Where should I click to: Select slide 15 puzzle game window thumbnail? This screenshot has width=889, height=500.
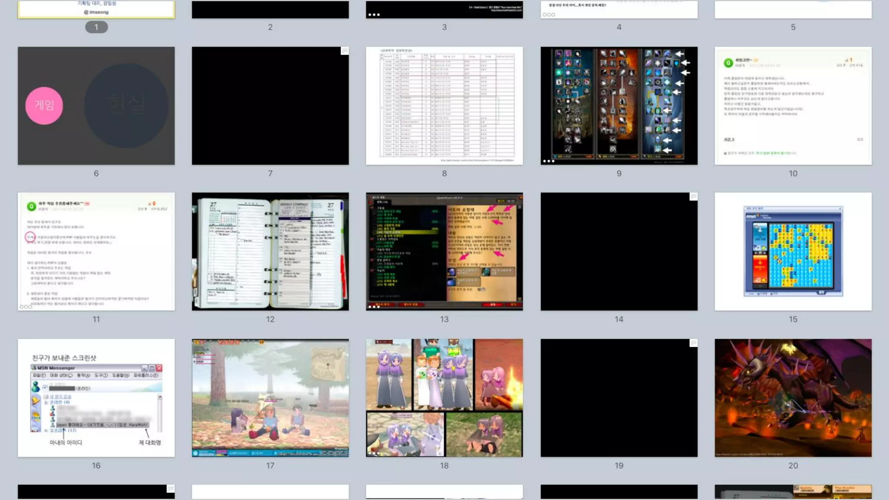(793, 251)
